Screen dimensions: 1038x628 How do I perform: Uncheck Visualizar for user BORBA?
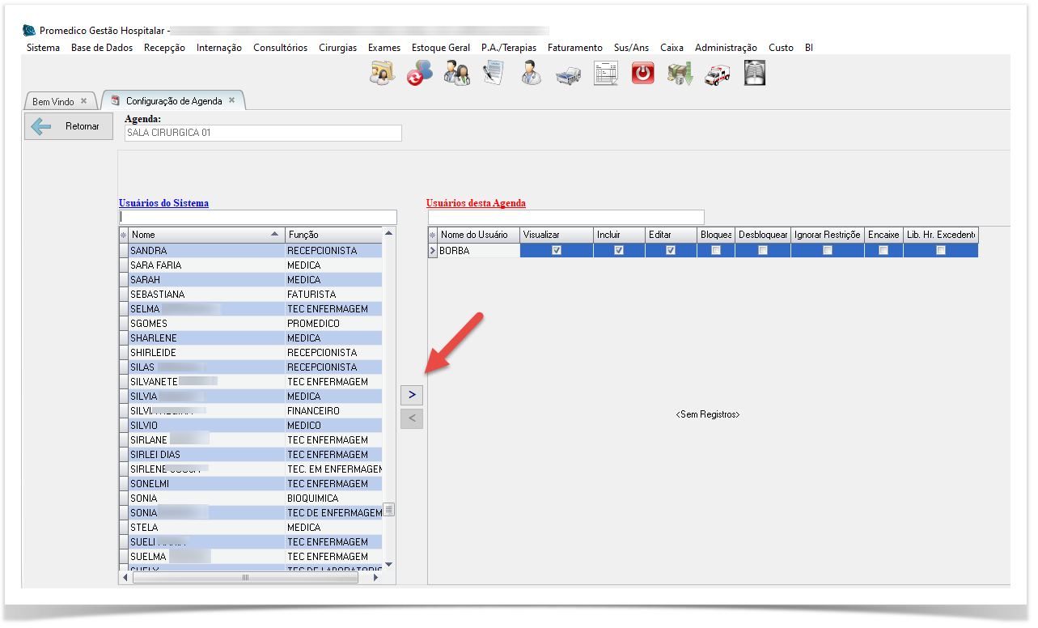[x=556, y=251]
